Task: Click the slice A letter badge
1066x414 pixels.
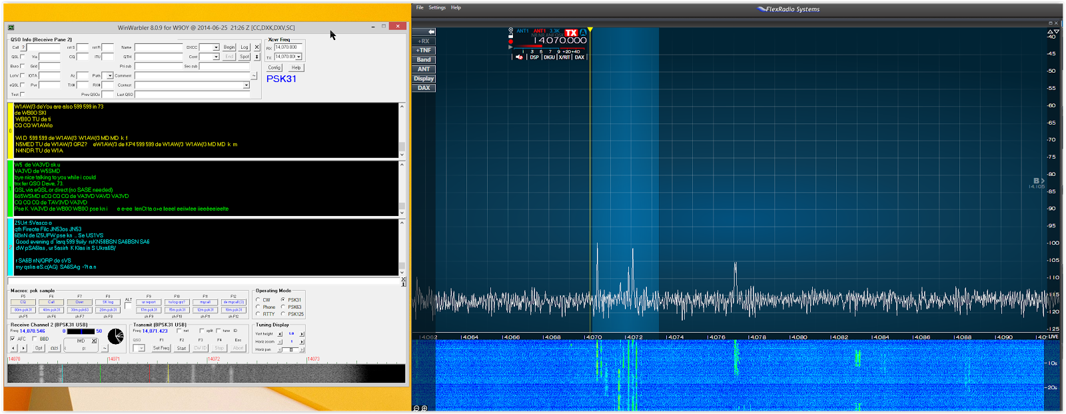Action: coord(583,33)
